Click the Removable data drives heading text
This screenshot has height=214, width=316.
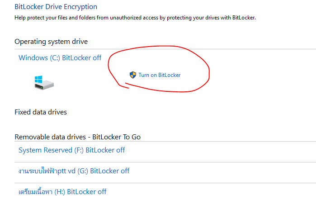pyautogui.click(x=50, y=137)
